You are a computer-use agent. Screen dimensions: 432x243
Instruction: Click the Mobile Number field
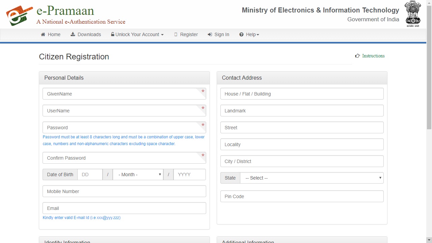[124, 191]
